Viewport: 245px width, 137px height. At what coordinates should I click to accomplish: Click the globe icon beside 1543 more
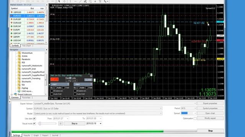19,91
